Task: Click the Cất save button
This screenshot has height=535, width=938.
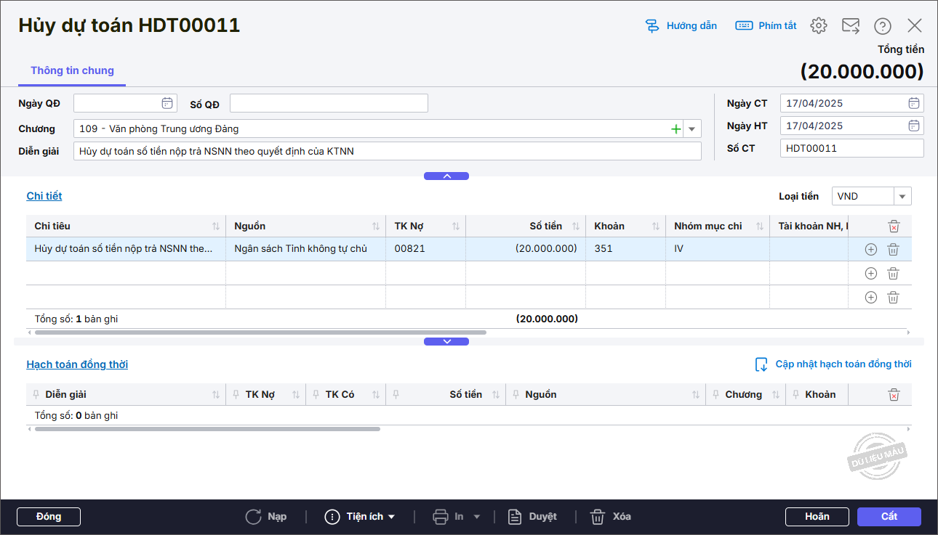Action: click(x=889, y=517)
